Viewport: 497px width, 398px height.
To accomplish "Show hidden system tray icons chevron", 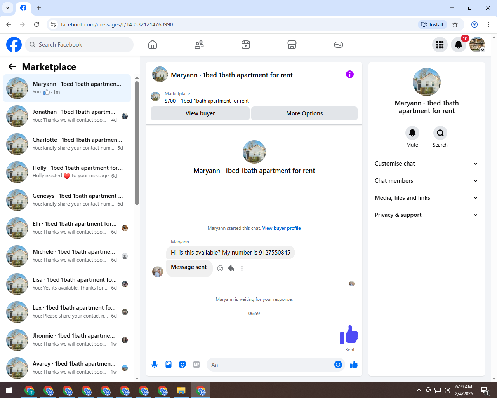I will (x=419, y=390).
